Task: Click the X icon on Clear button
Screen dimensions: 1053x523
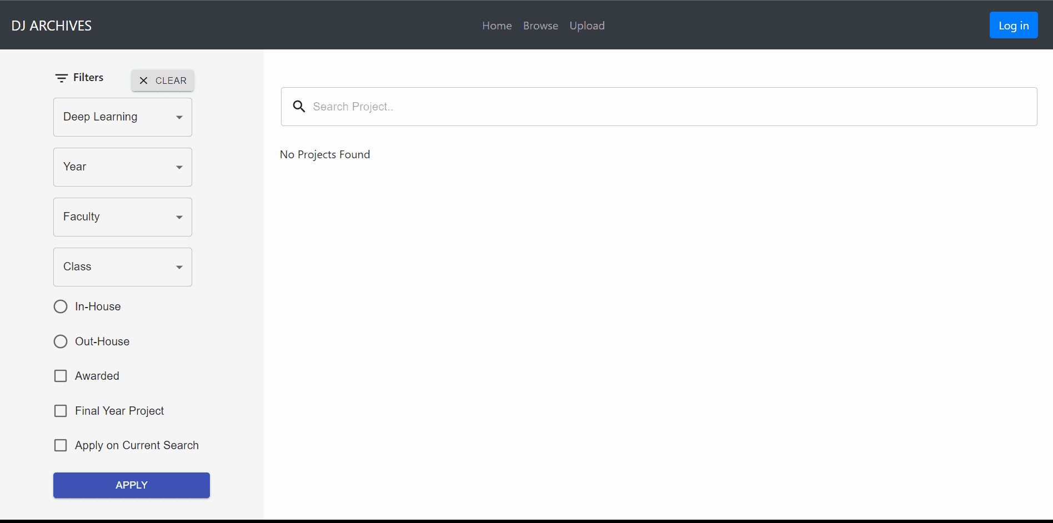Action: tap(143, 81)
